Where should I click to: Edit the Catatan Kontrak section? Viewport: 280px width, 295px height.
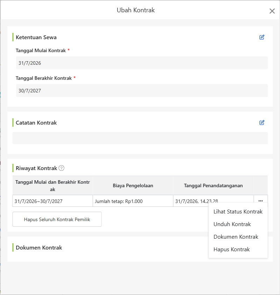coord(262,123)
